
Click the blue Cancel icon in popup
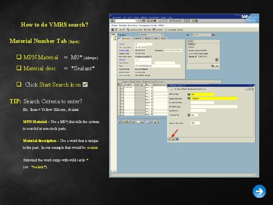point(177,139)
